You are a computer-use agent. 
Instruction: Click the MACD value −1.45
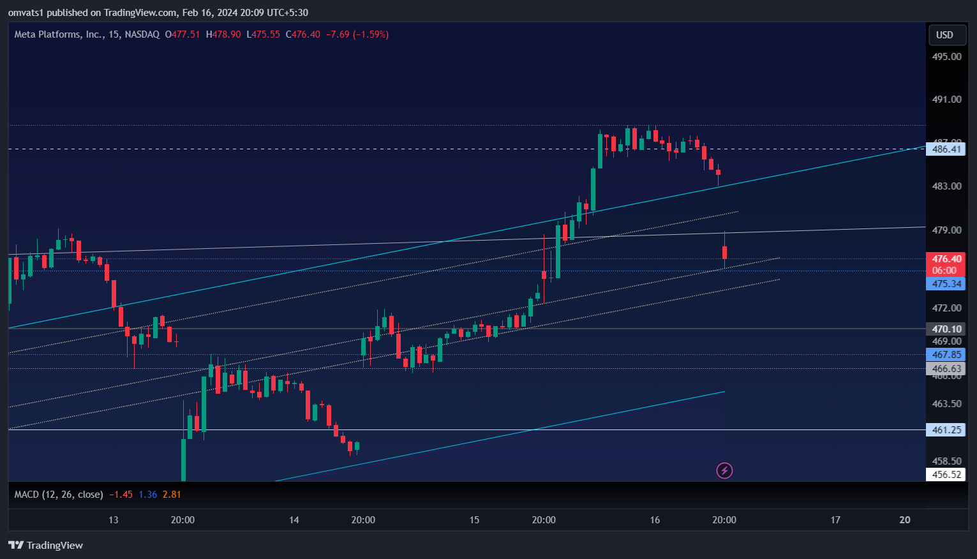tap(121, 495)
